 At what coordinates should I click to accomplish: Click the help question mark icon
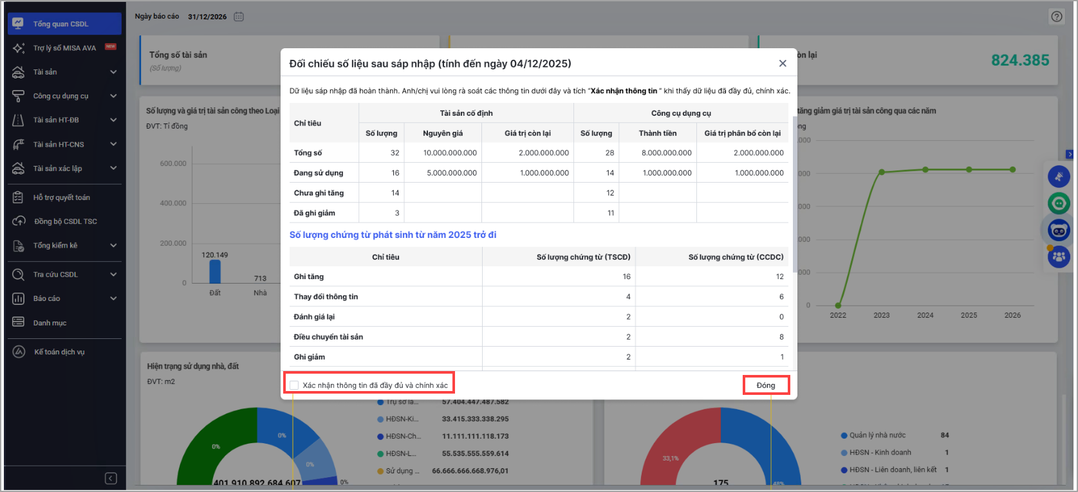1056,17
